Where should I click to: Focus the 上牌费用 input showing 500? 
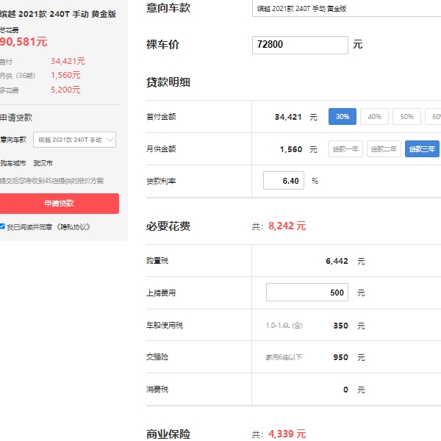(x=307, y=293)
